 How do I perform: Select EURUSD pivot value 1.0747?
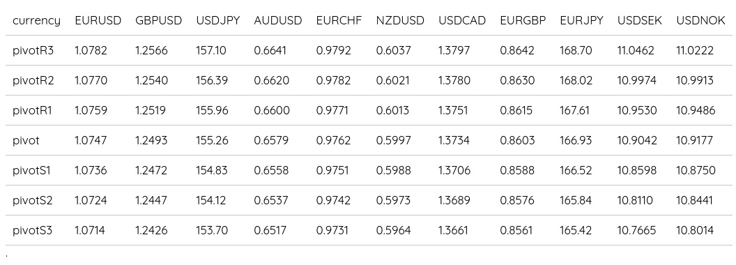click(91, 140)
